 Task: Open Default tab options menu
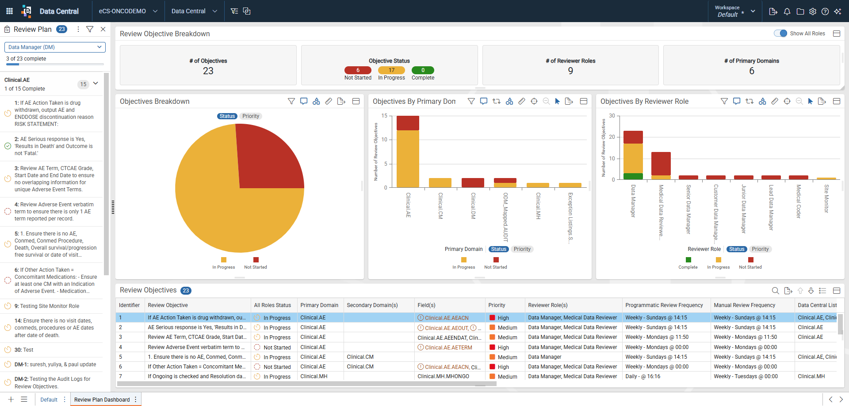click(65, 399)
